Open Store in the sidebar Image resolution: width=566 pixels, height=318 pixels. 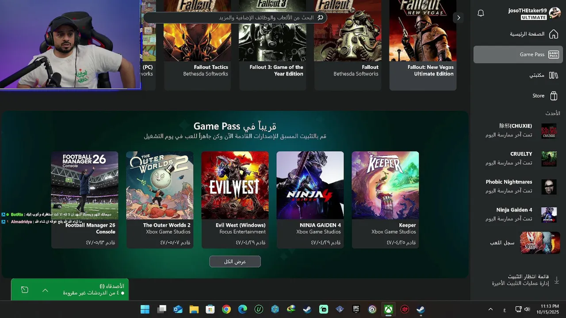(518, 95)
